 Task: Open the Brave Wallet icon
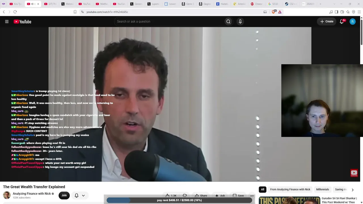click(x=342, y=12)
